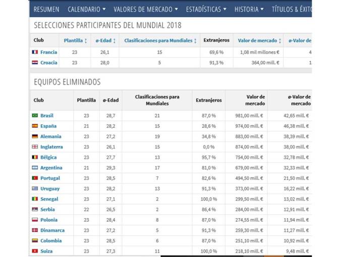Open the Uruguay team link
Viewport: 343px width, 257px height.
pos(50,188)
